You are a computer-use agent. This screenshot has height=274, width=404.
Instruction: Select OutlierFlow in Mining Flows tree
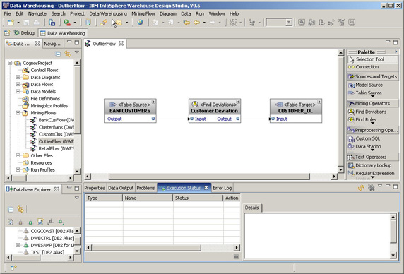tap(52, 141)
